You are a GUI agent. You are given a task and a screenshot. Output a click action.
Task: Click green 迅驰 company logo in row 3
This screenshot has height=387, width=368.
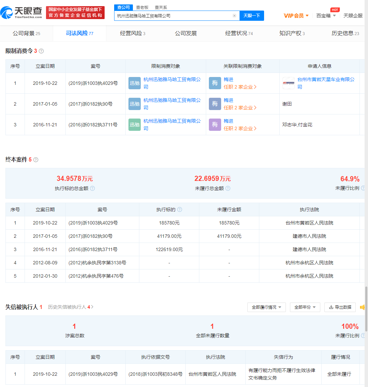[x=135, y=125]
